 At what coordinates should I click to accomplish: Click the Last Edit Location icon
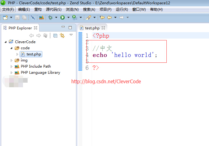[x=102, y=17]
